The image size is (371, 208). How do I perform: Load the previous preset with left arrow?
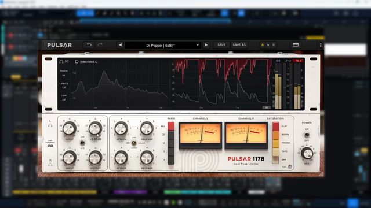pyautogui.click(x=120, y=45)
